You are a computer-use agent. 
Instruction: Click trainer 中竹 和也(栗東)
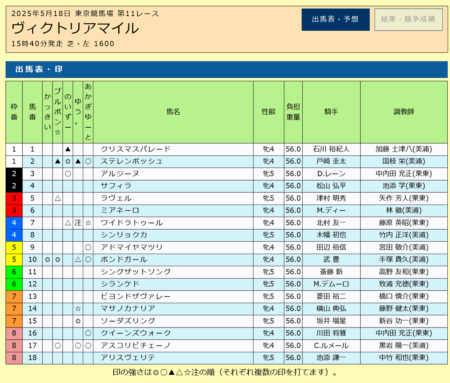[404, 358]
